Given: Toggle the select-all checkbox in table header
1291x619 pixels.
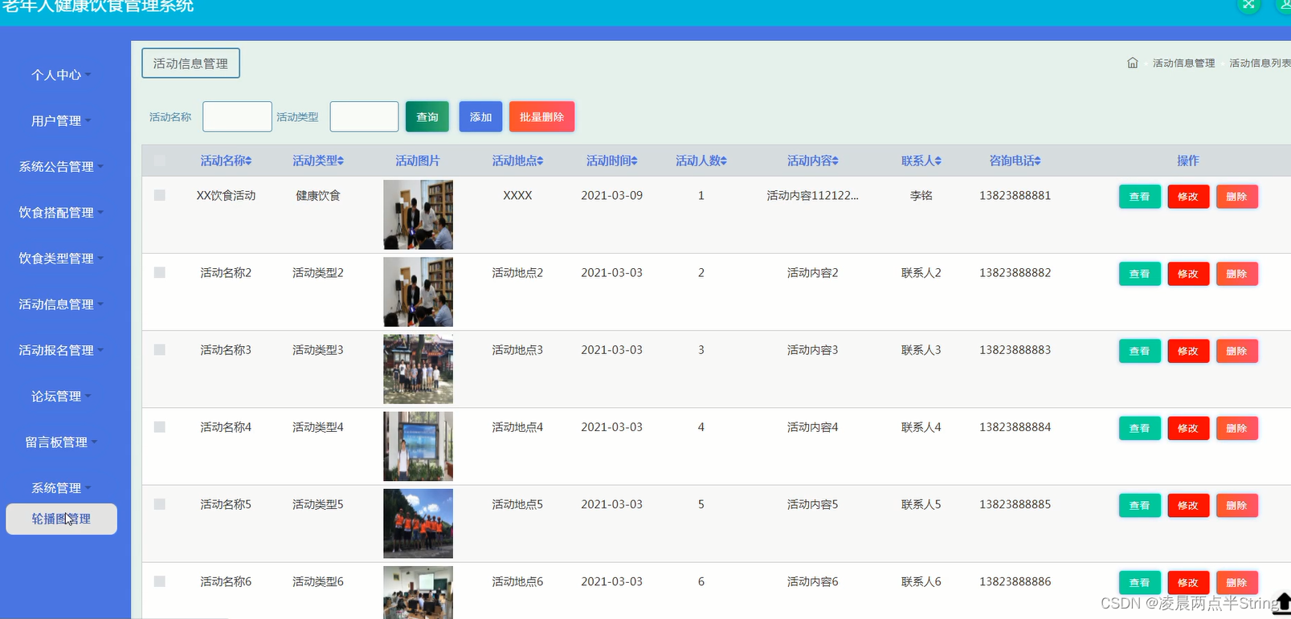Looking at the screenshot, I should 159,161.
